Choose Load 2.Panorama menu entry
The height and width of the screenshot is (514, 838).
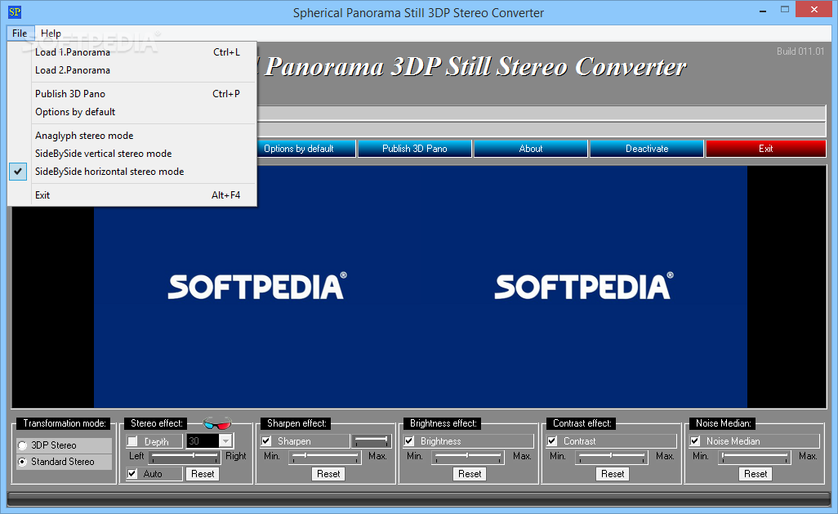point(132,70)
